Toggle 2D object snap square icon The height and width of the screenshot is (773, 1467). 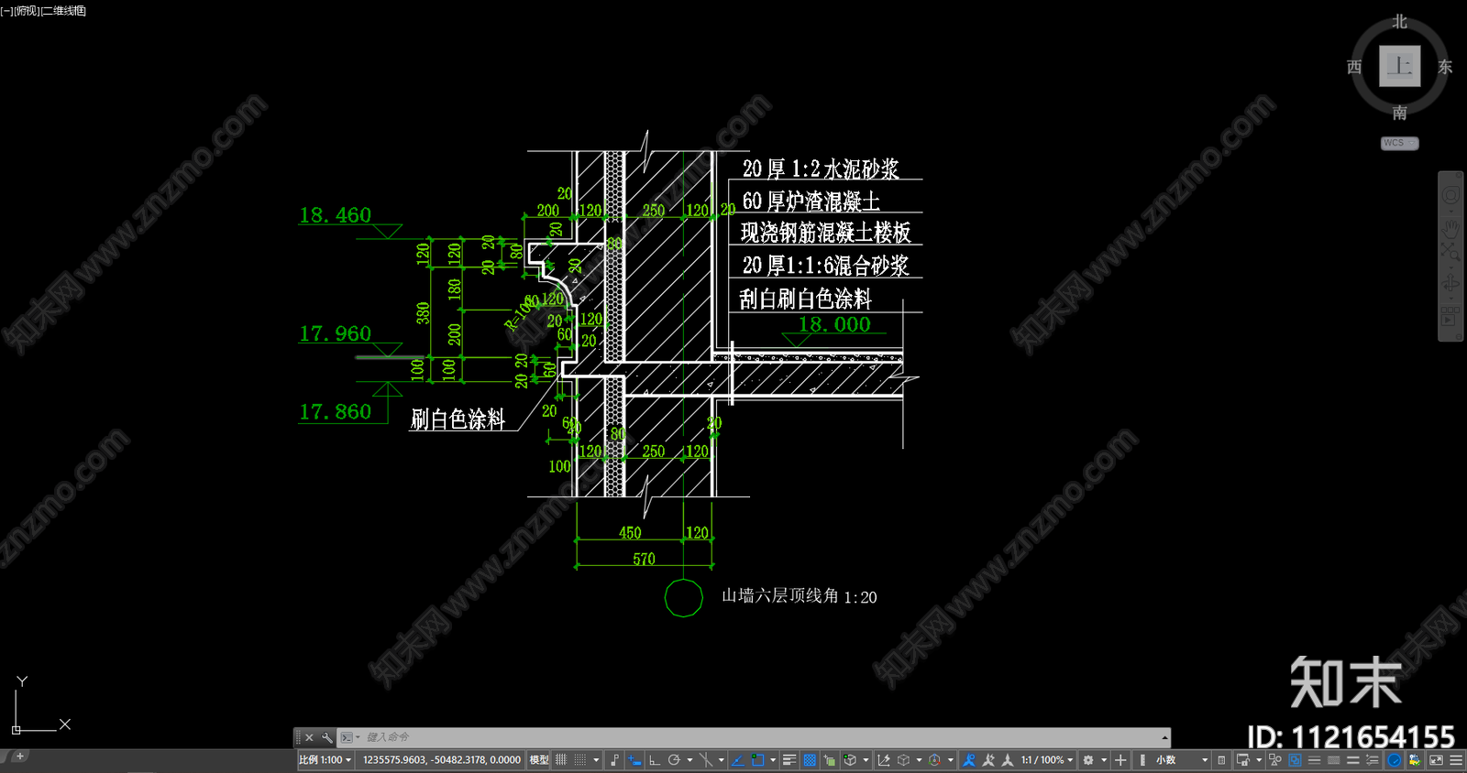click(x=757, y=760)
